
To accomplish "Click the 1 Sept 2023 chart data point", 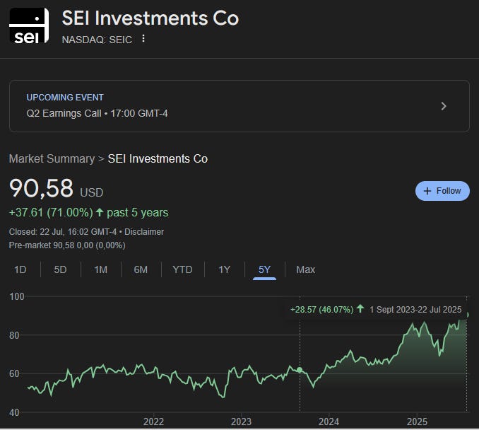I will [300, 370].
